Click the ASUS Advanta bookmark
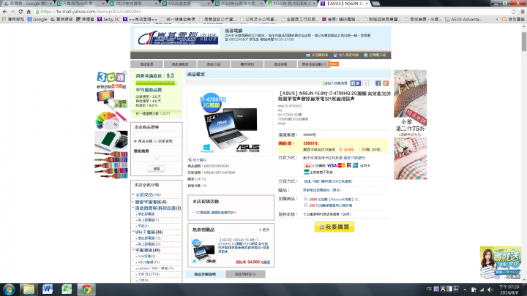527x296 pixels. pos(464,20)
